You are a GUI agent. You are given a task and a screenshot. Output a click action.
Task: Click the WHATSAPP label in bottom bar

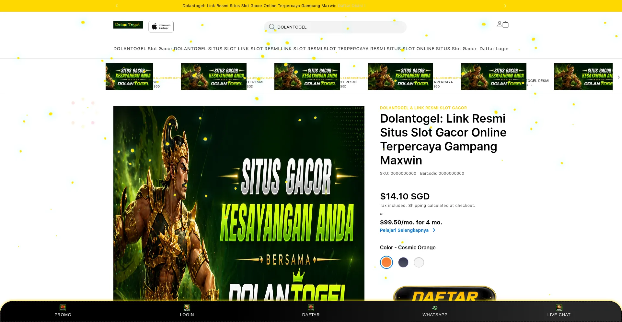[x=435, y=315]
